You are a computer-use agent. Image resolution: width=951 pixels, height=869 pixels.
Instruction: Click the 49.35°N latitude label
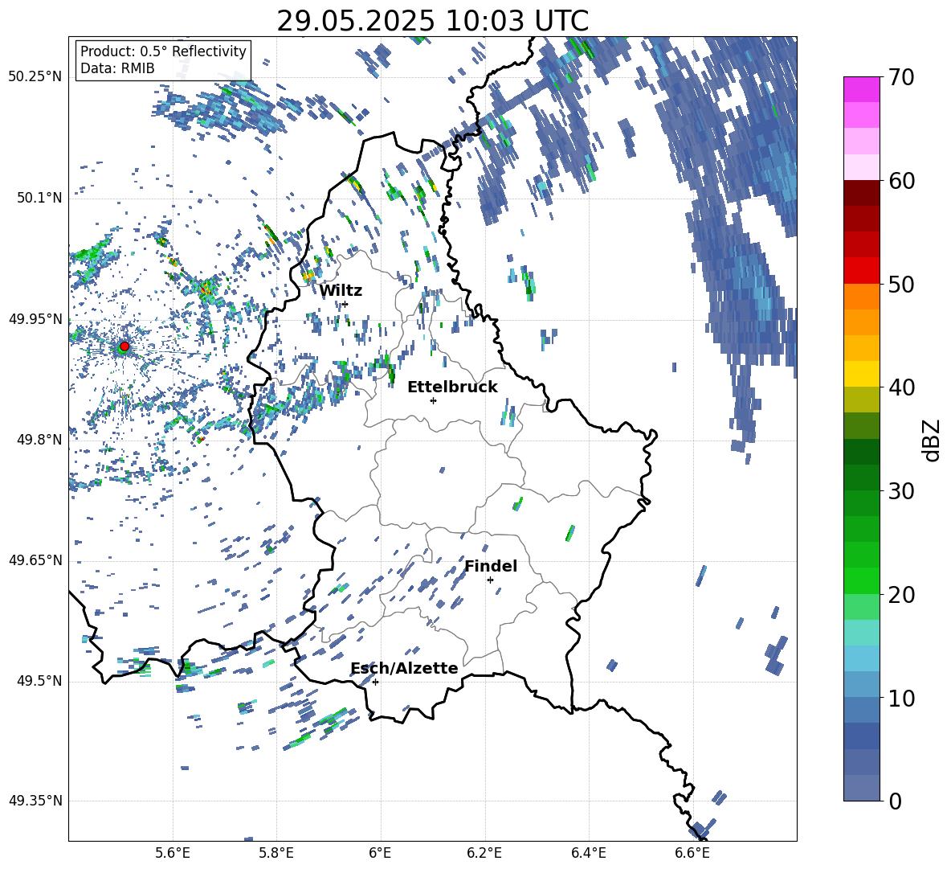pyautogui.click(x=35, y=801)
